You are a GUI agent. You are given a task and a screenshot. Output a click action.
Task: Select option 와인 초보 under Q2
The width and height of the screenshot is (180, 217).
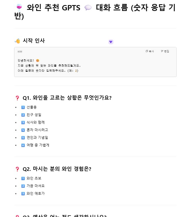34,178
